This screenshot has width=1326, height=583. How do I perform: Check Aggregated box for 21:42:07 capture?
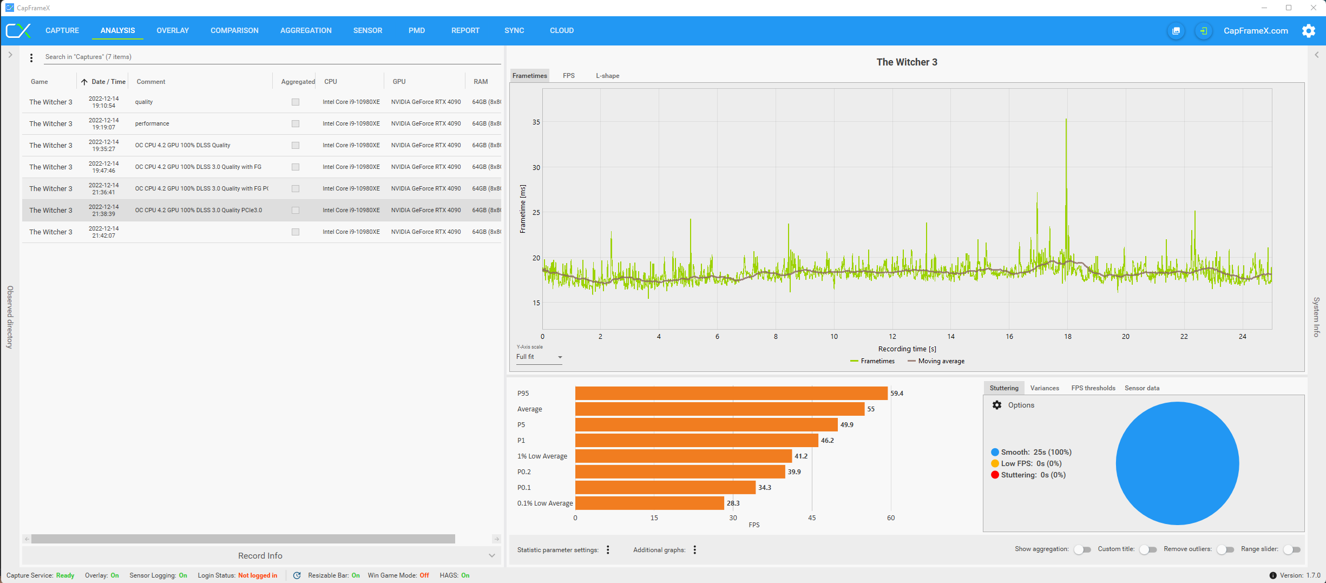pos(296,232)
